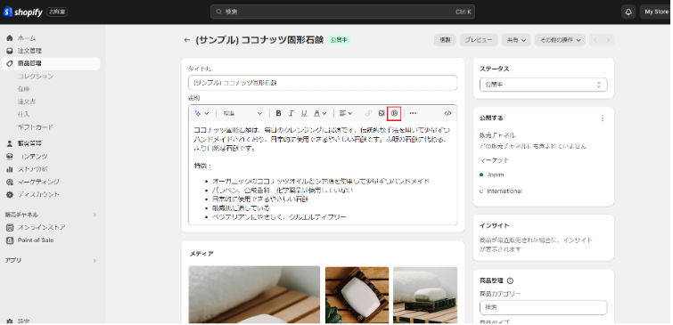
Task: Open the その他の操作 dropdown
Action: point(560,40)
